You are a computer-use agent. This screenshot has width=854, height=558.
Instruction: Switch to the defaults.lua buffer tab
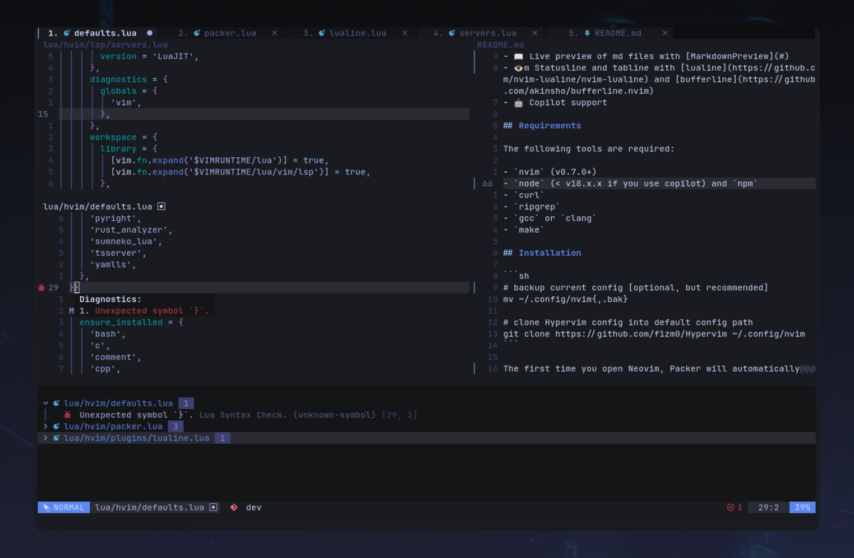coord(99,33)
